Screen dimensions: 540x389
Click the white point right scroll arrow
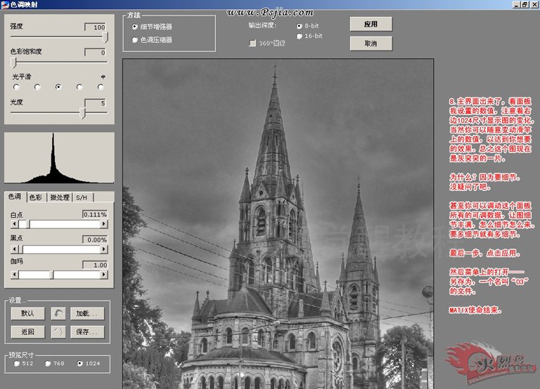pos(104,224)
